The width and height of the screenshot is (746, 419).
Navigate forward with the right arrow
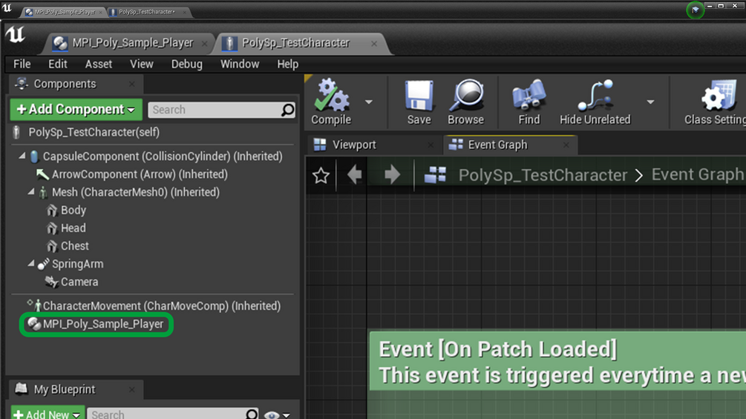pyautogui.click(x=392, y=175)
